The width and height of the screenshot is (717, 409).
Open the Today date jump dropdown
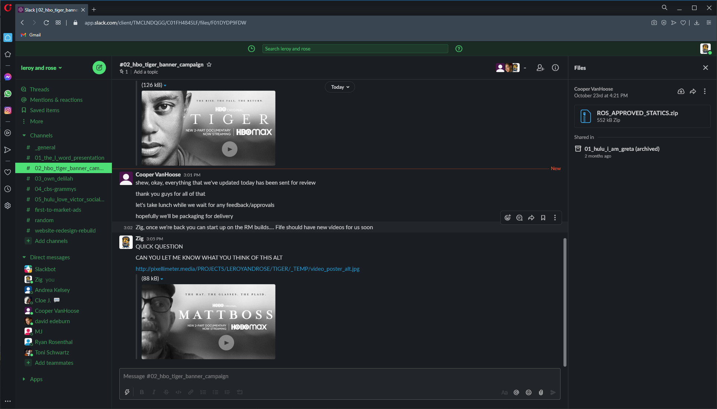(340, 87)
